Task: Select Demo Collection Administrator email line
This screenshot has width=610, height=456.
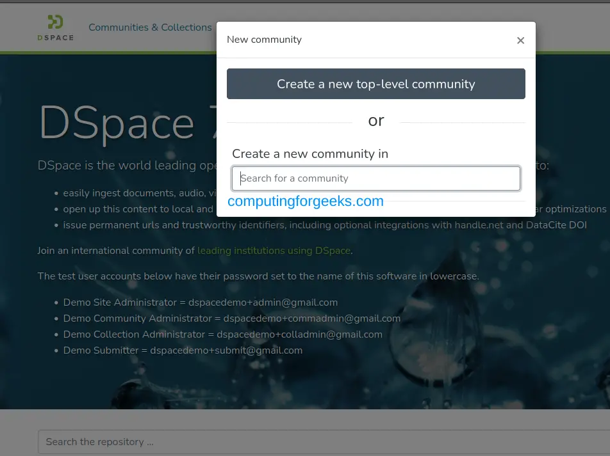Action: pos(223,334)
